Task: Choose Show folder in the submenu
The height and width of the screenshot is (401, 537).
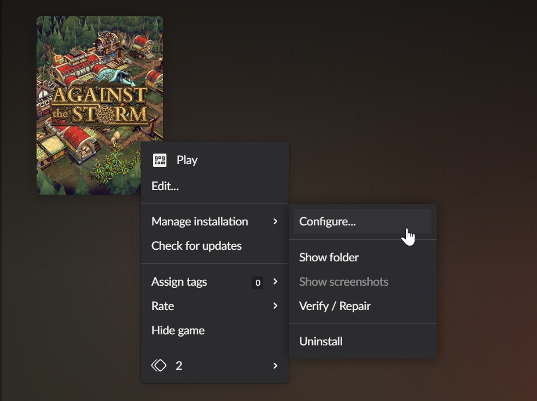Action: [x=362, y=257]
